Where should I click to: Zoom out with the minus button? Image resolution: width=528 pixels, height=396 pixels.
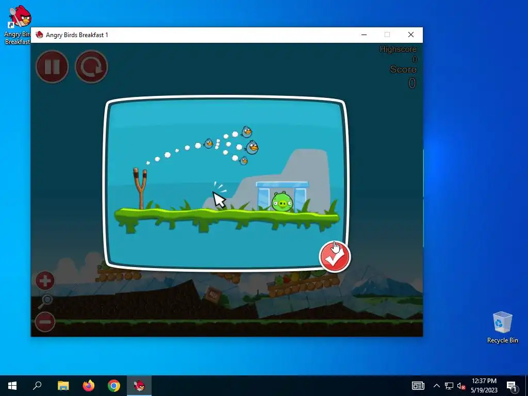tap(45, 322)
